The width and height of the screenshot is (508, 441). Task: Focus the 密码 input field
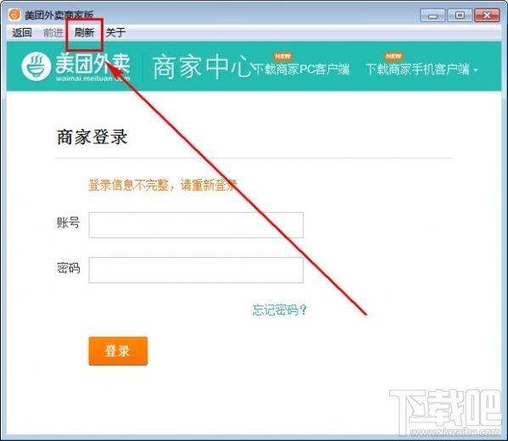coord(196,270)
